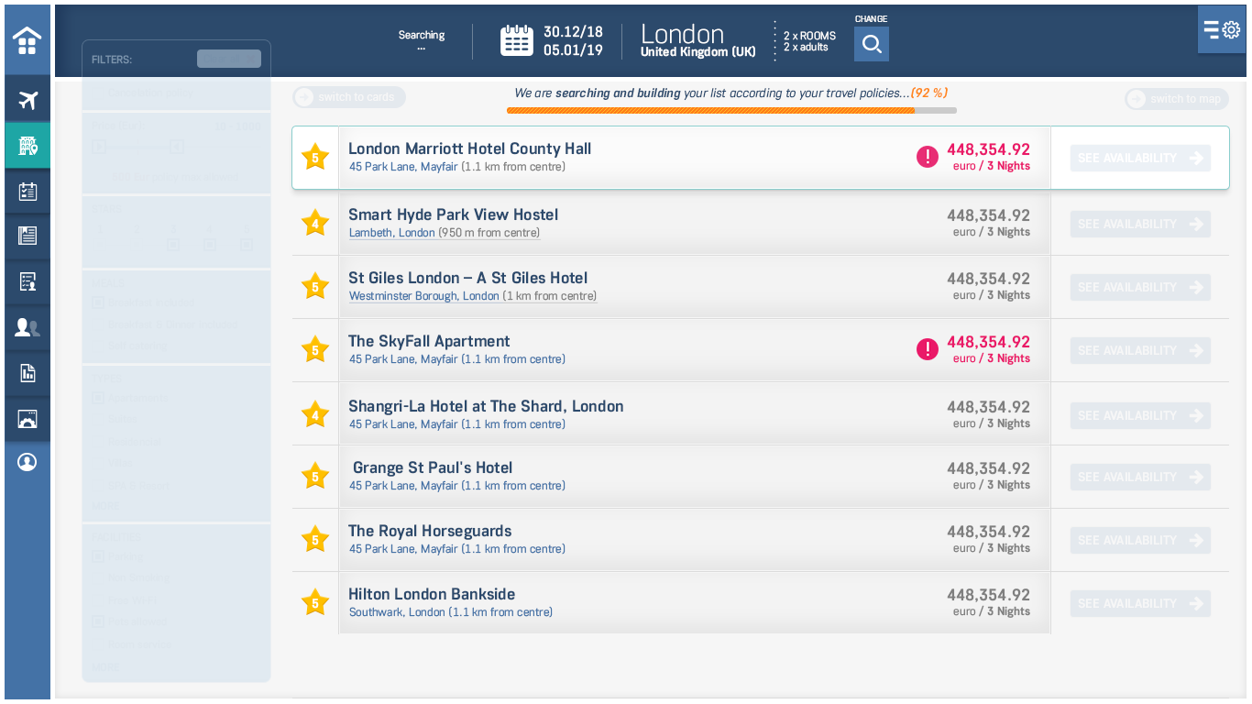Switch to map view toggle
The height and width of the screenshot is (704, 1252).
tap(1177, 99)
